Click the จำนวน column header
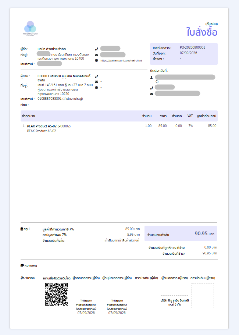This screenshot has width=239, height=335. 147,116
